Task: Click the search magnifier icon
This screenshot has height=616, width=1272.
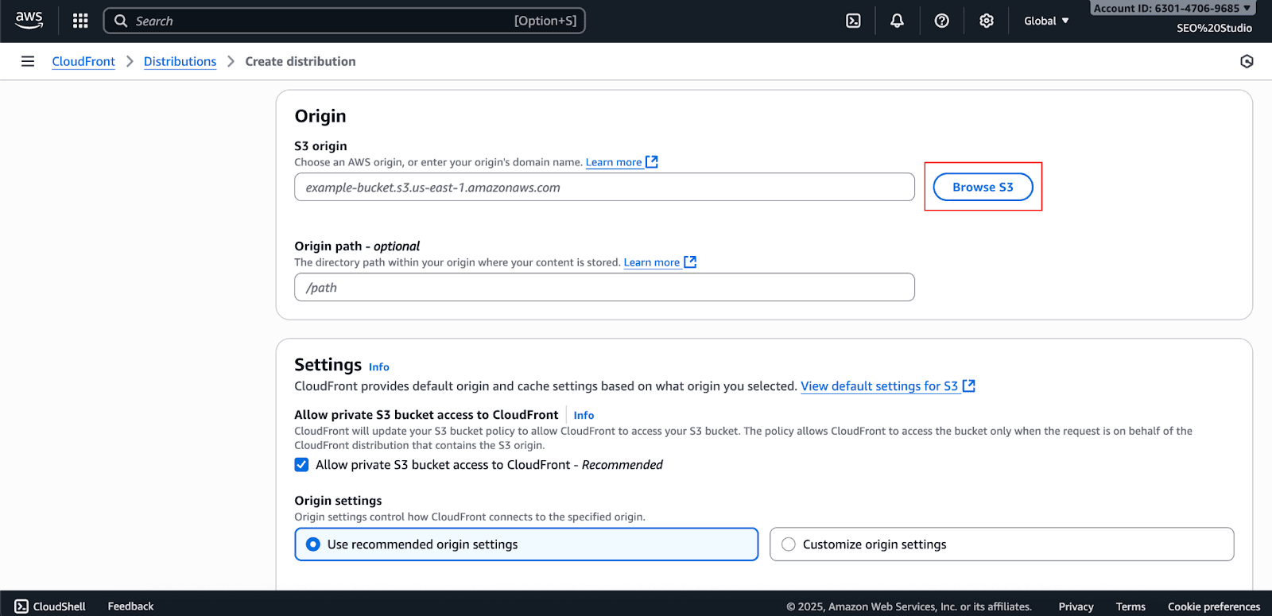Action: [121, 21]
